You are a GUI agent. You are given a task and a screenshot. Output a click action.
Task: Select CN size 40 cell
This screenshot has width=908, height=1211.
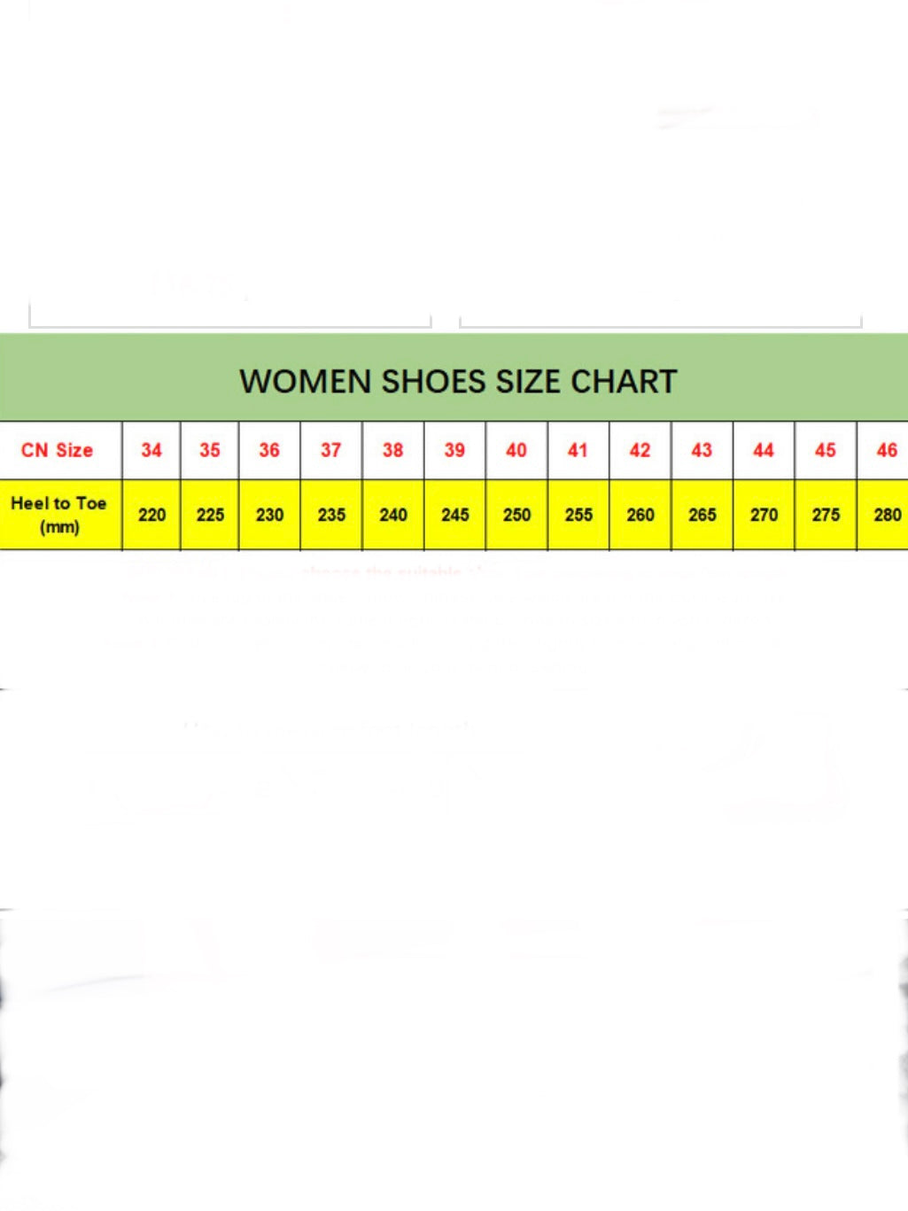(516, 450)
